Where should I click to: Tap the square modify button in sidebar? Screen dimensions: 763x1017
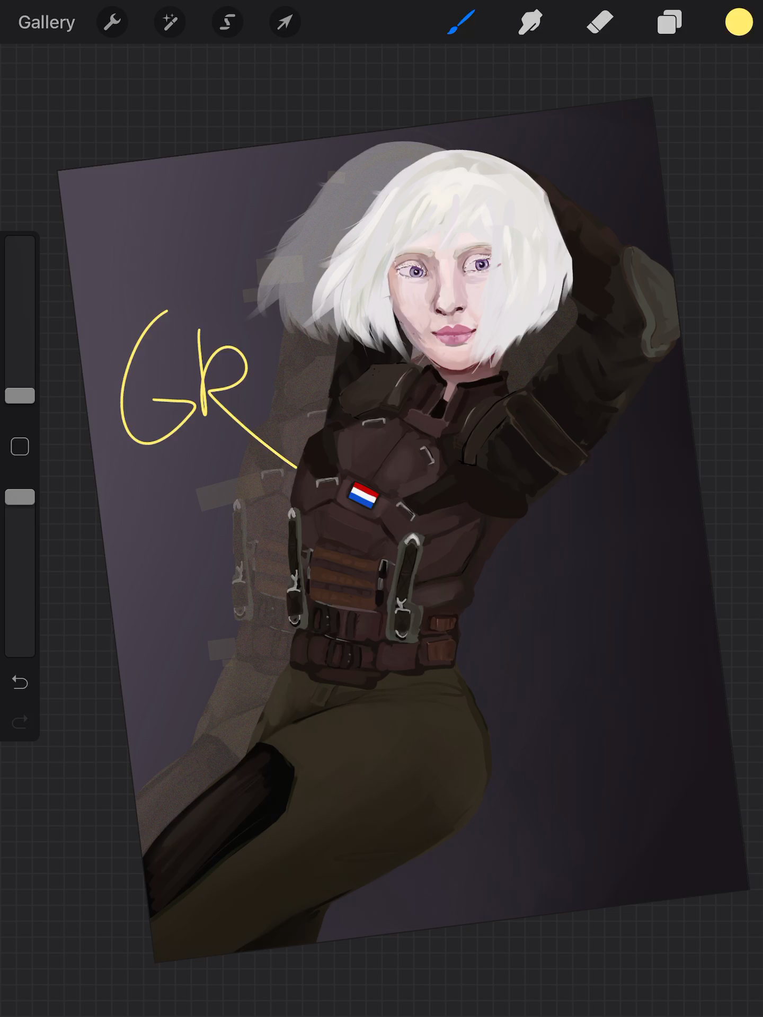tap(20, 447)
